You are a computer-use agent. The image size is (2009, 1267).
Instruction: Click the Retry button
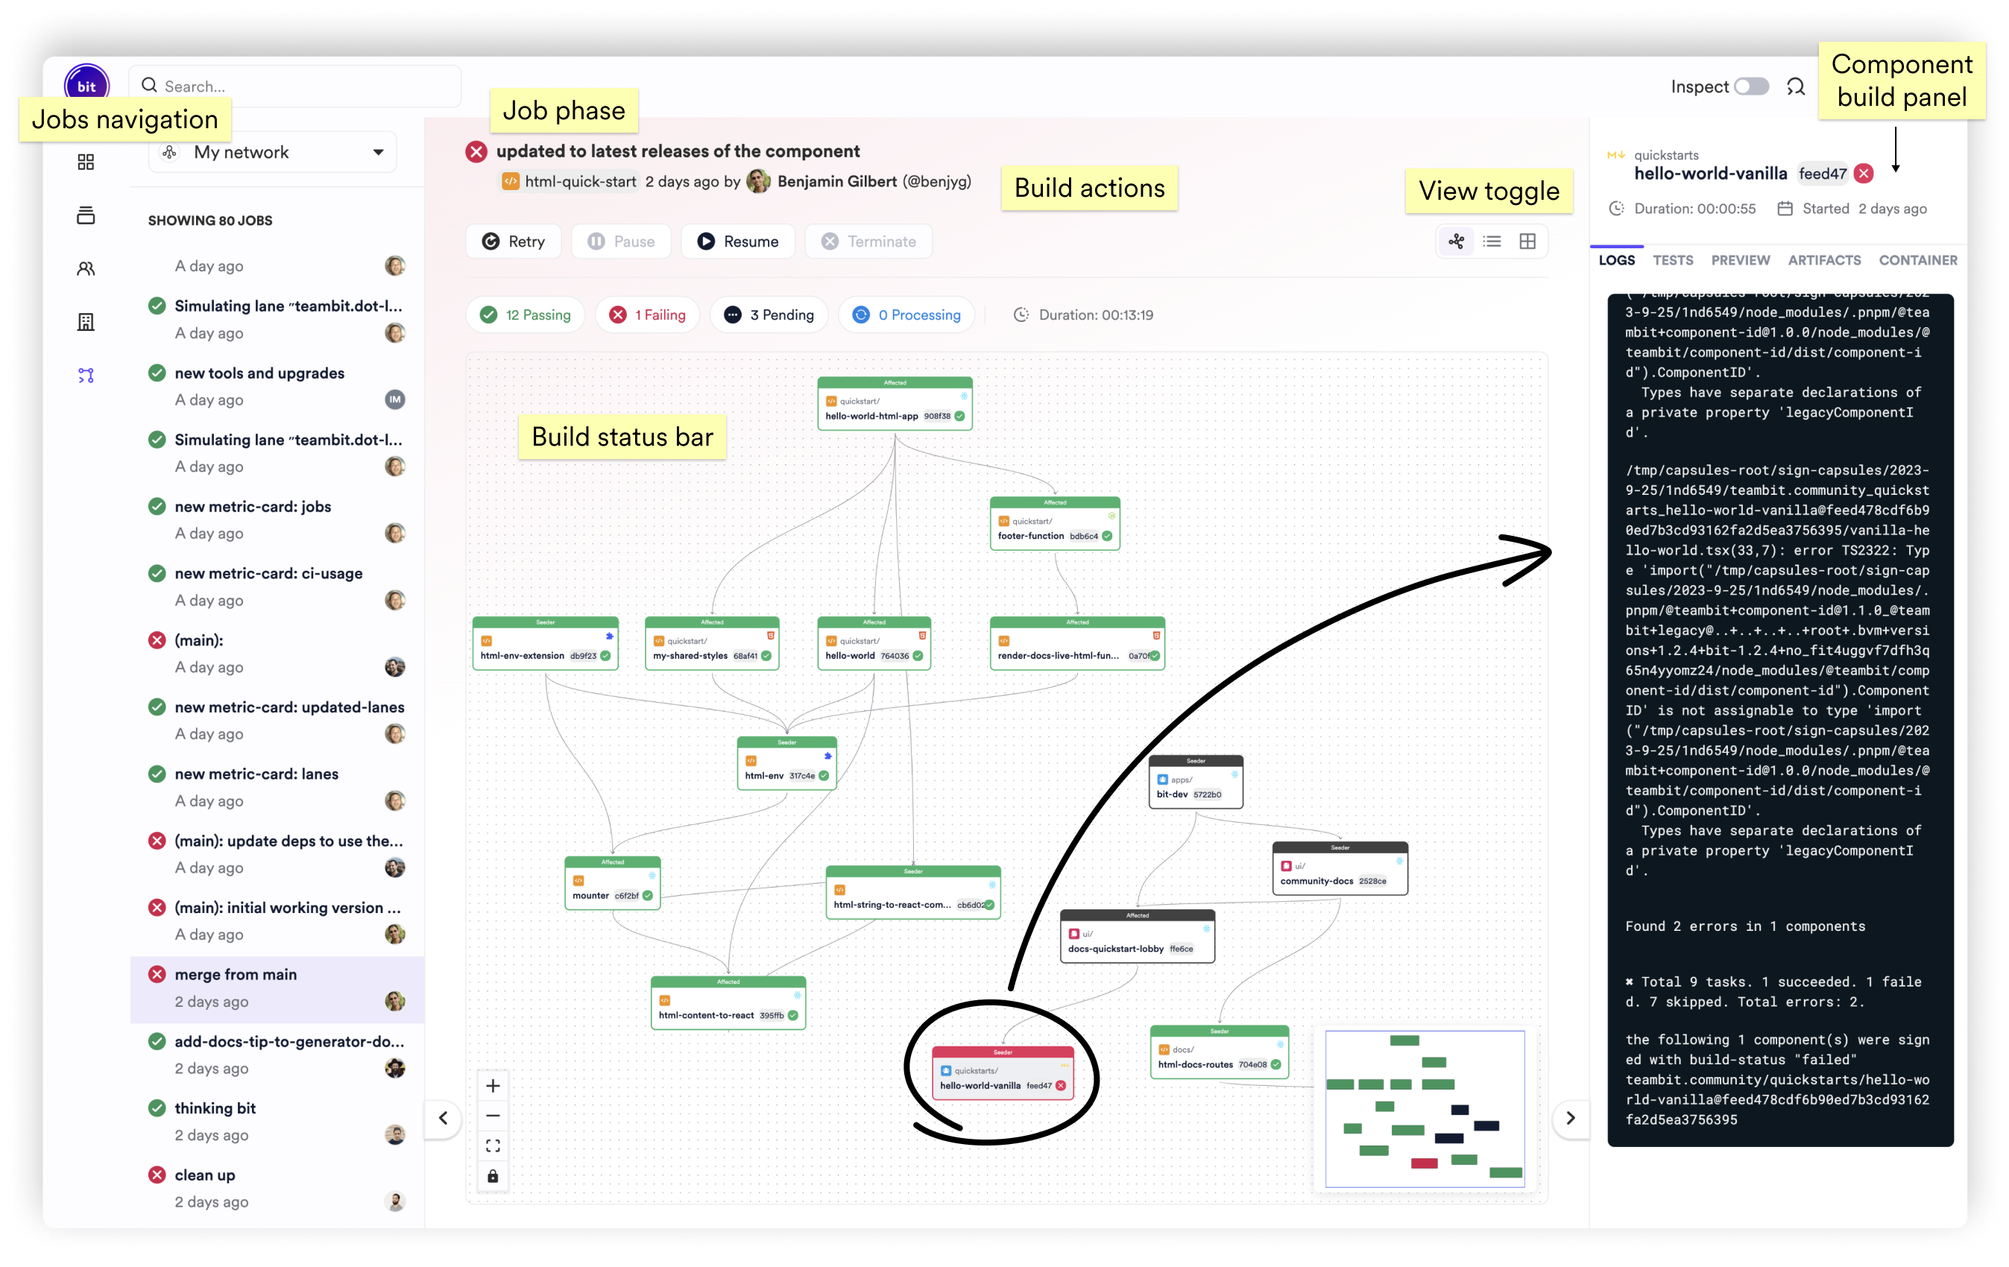point(514,242)
